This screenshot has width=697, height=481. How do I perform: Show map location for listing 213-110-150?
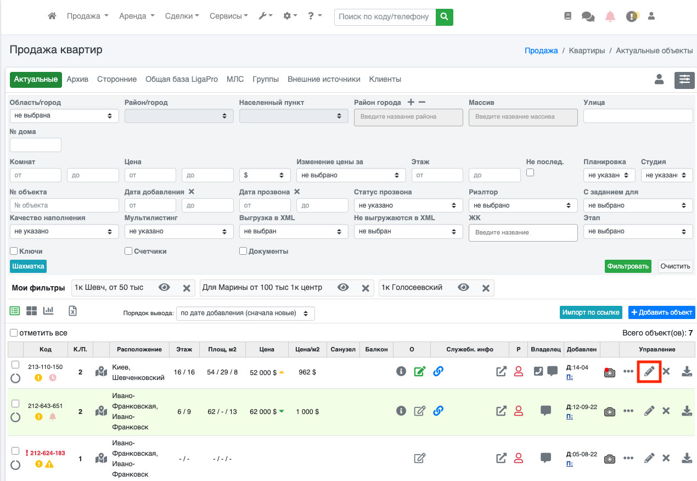101,372
